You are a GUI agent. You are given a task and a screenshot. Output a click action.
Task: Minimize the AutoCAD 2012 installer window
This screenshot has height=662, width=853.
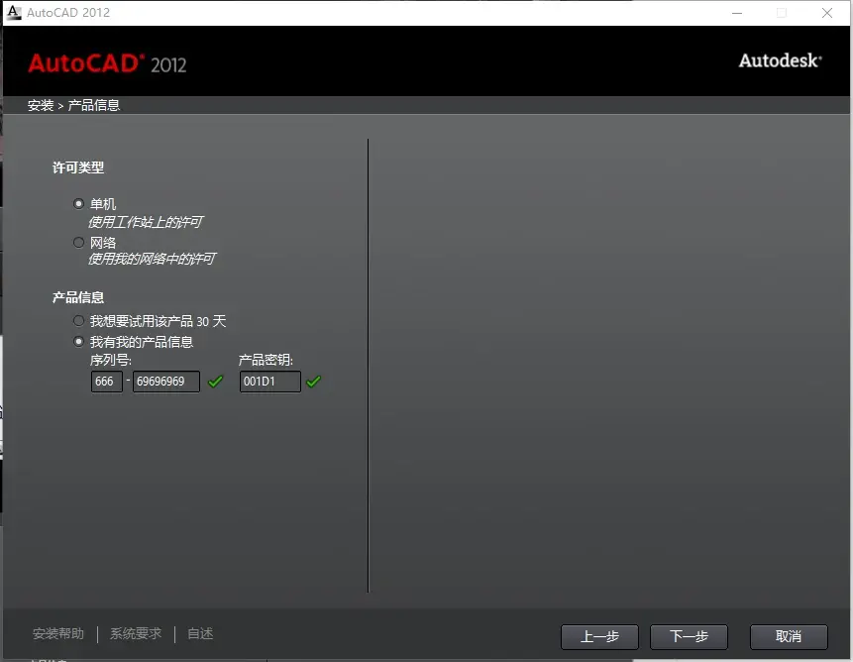click(737, 13)
